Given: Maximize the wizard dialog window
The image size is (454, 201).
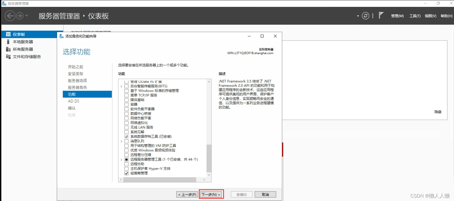Looking at the screenshot, I should 262,36.
